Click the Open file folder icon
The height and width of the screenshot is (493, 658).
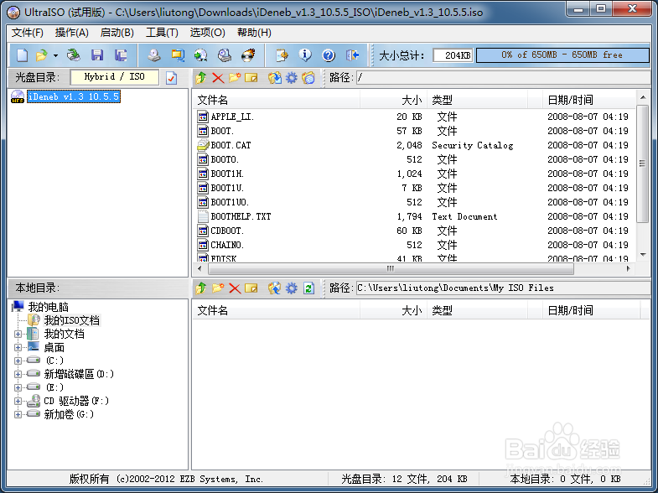tap(42, 55)
